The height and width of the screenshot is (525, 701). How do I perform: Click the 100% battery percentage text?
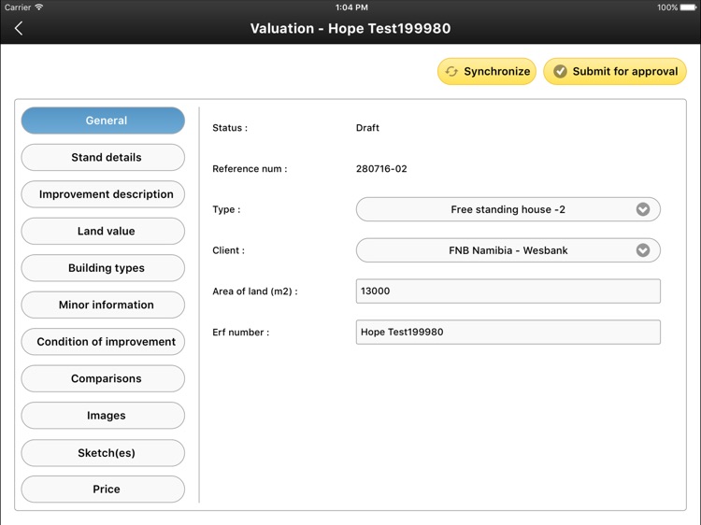pos(667,7)
